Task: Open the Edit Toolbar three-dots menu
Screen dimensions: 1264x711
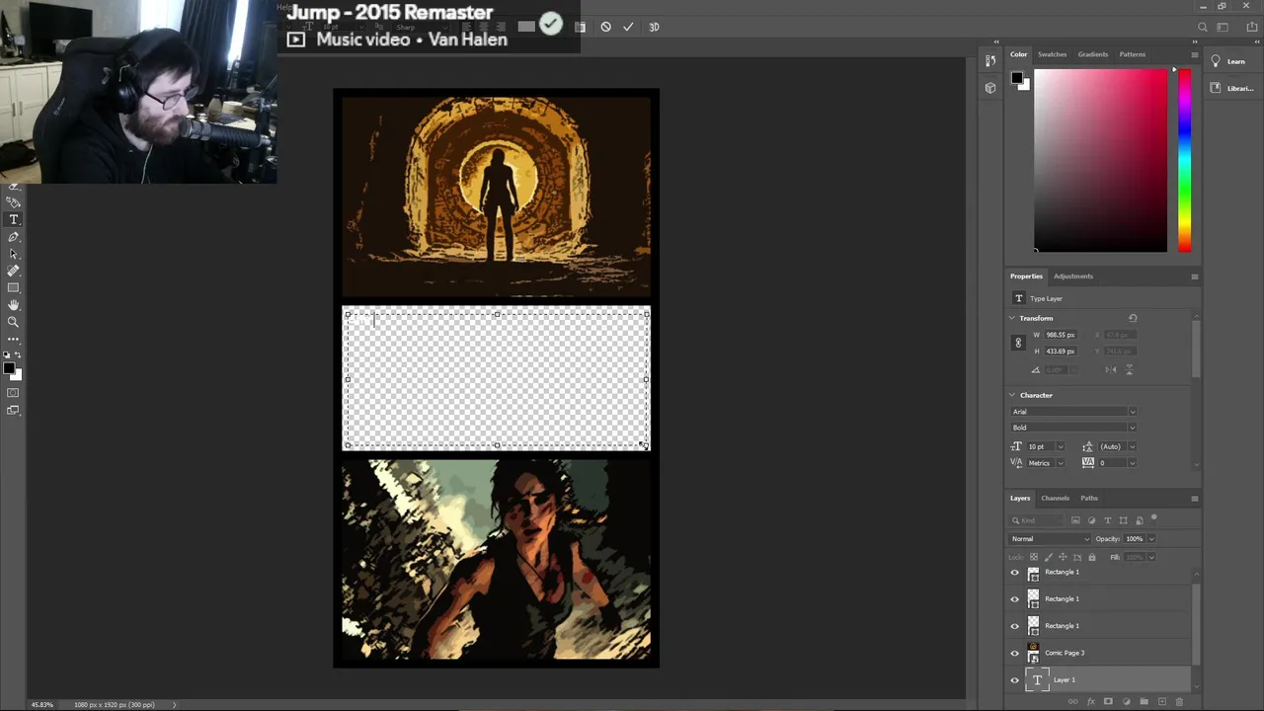Action: (x=14, y=339)
